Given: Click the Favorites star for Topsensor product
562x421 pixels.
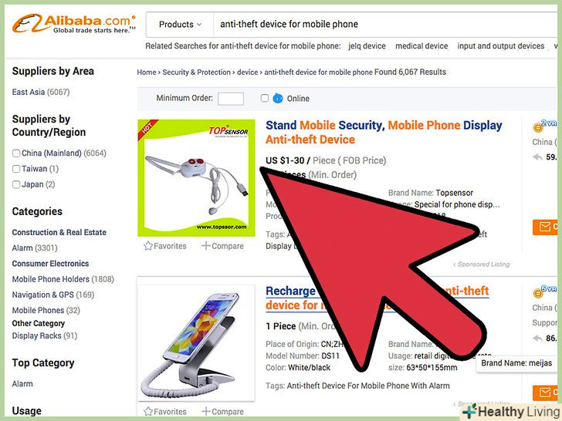Looking at the screenshot, I should (148, 246).
